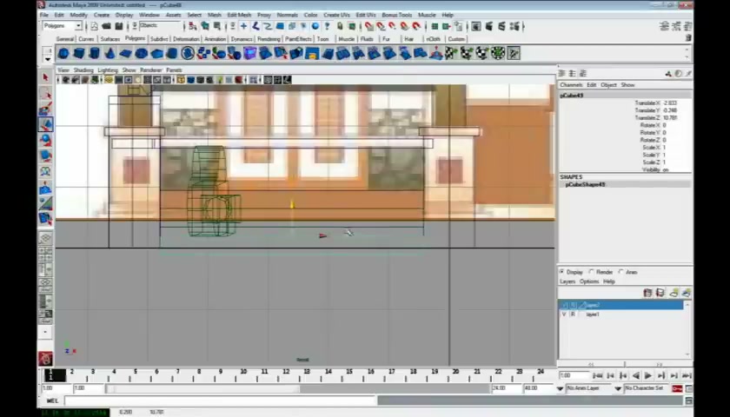
Task: Open the Edit Mesh menu
Action: [239, 15]
